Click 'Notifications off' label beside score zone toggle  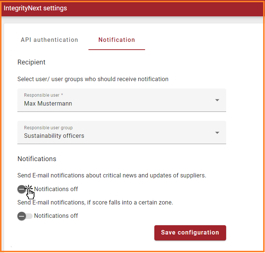[x=56, y=216]
